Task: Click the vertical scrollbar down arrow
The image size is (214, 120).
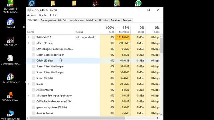Action: point(161,115)
